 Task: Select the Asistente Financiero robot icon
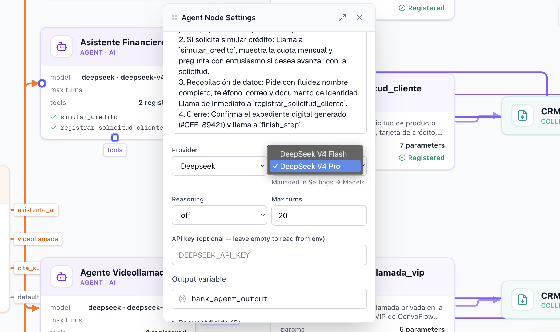[x=62, y=47]
